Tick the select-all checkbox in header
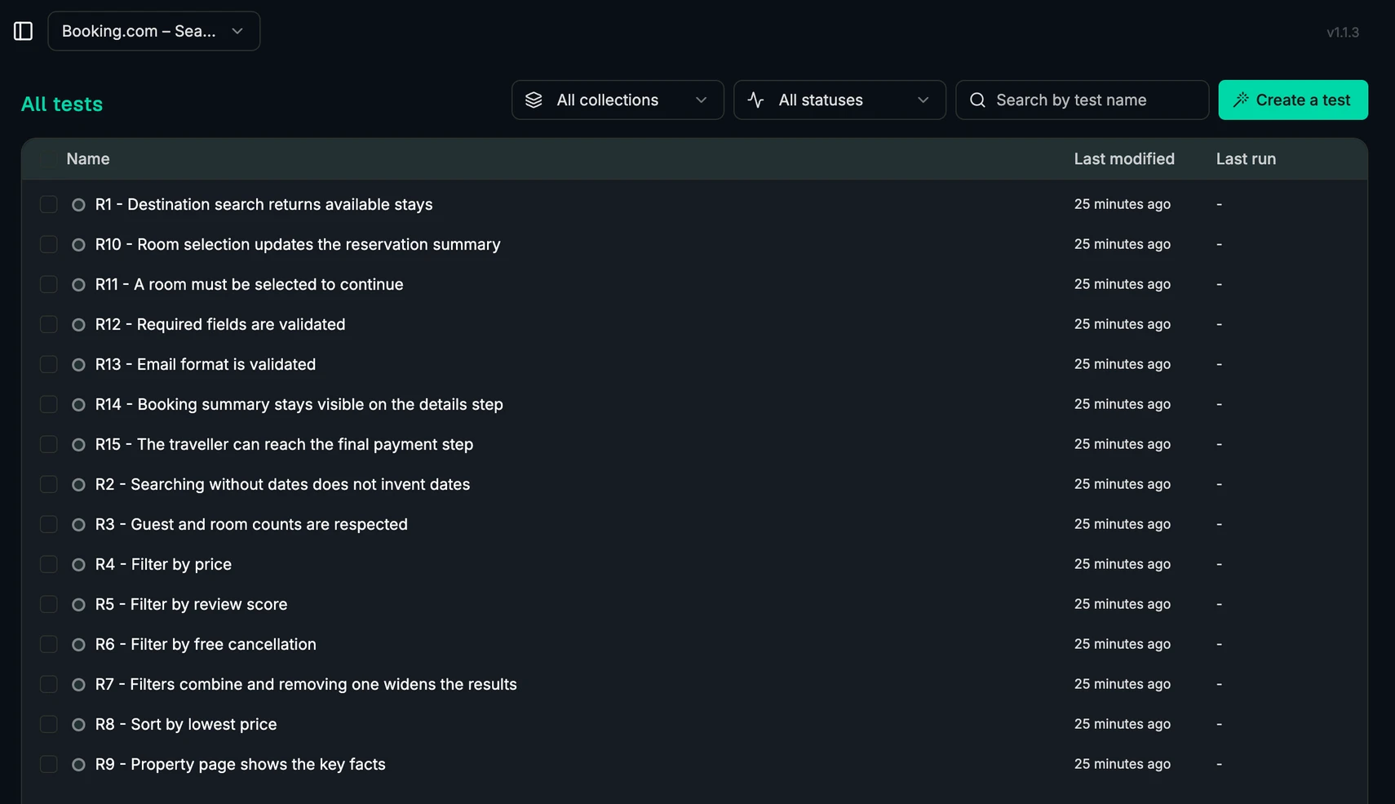The height and width of the screenshot is (804, 1395). [x=49, y=159]
